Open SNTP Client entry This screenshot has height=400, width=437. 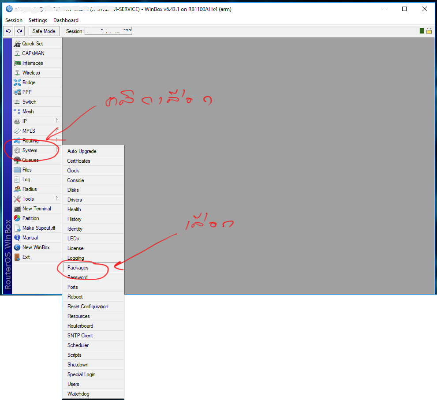click(93, 336)
